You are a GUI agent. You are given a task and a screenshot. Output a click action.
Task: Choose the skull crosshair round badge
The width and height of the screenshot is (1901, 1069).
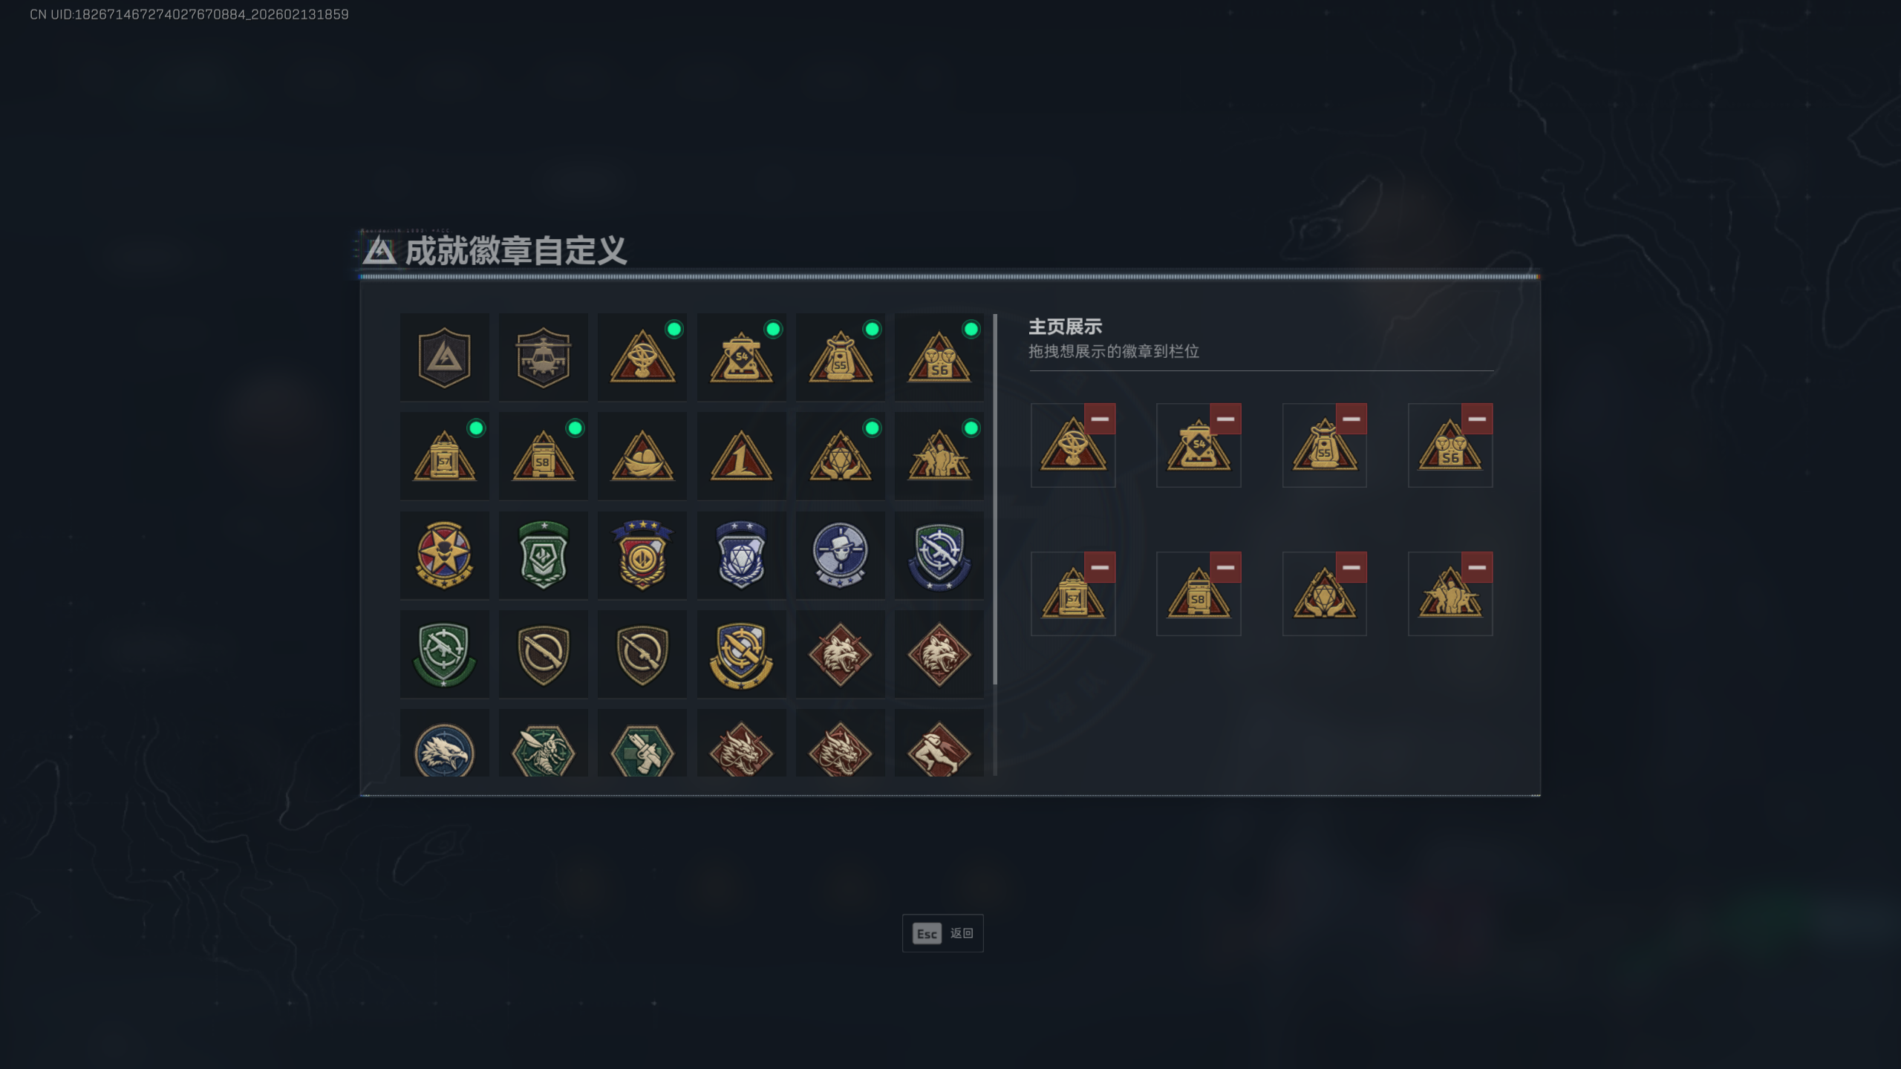click(840, 555)
